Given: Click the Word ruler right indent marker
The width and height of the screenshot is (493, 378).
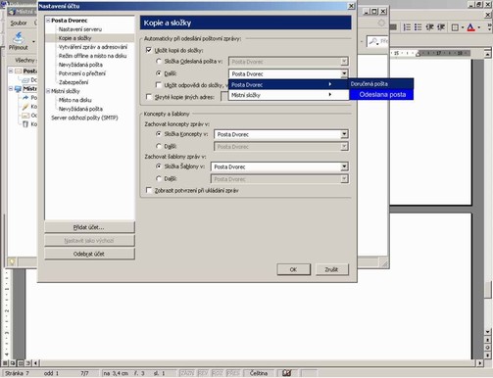Looking at the screenshot, I should (x=418, y=54).
